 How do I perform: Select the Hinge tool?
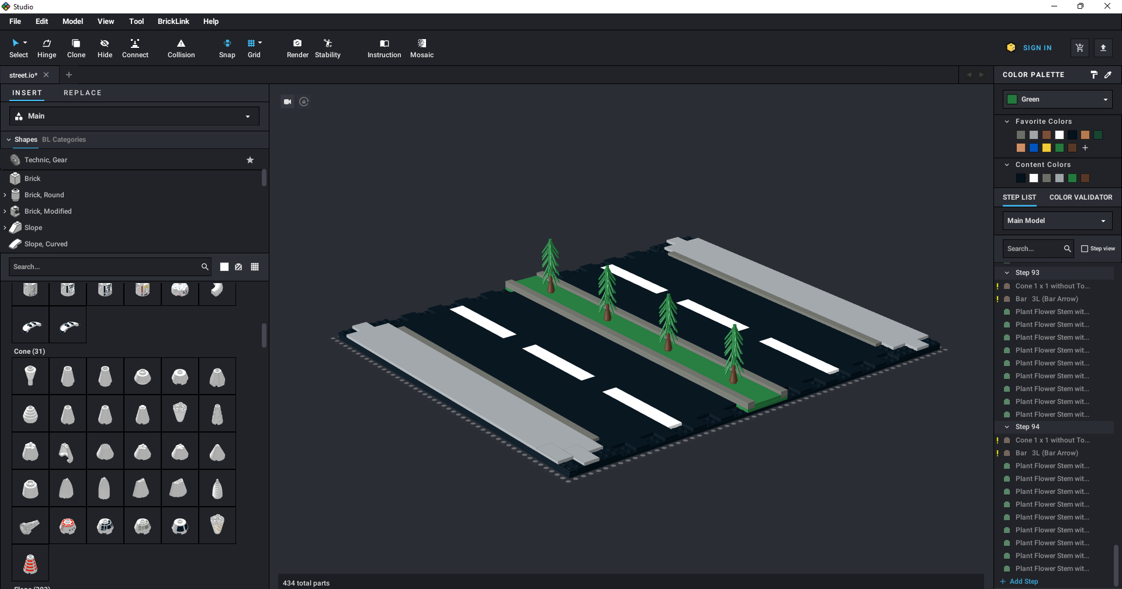pos(46,47)
